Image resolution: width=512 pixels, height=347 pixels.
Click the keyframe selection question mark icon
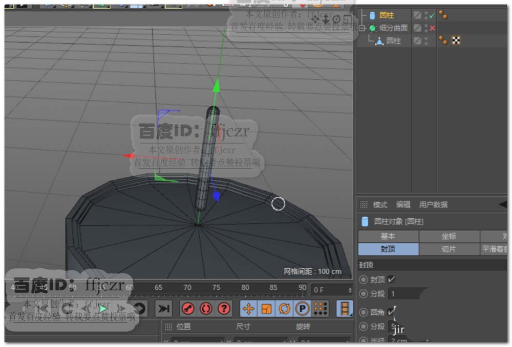point(224,309)
